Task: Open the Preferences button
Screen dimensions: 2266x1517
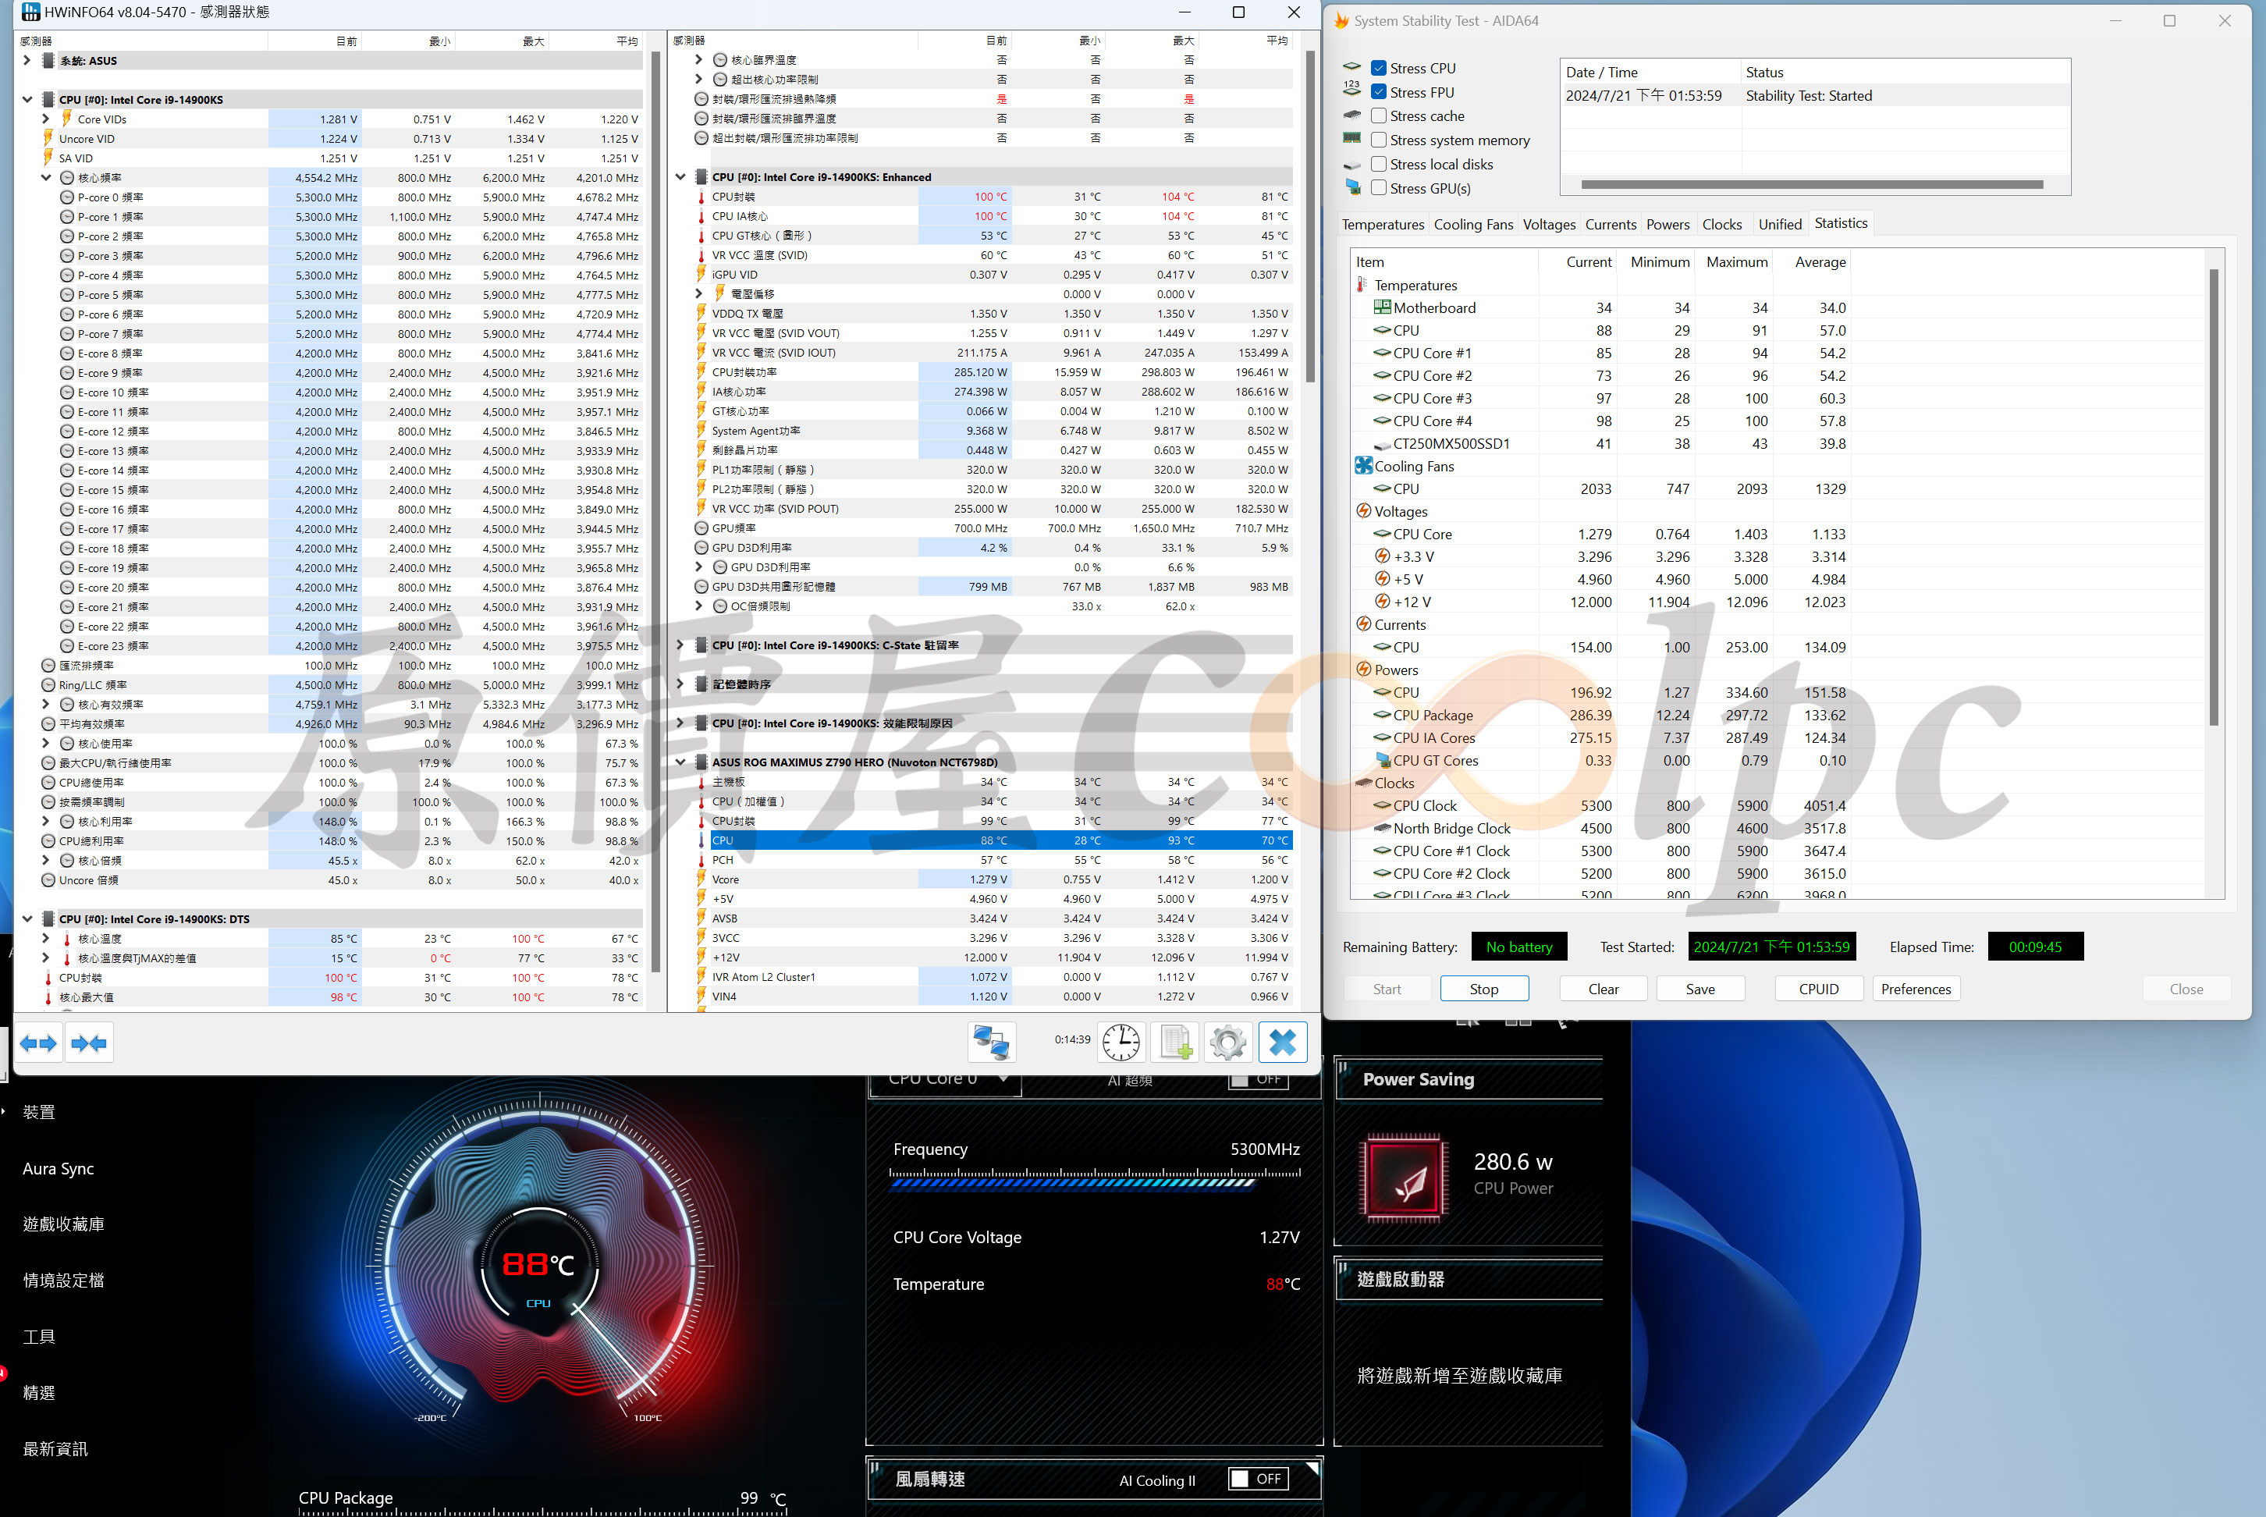Action: point(1915,989)
